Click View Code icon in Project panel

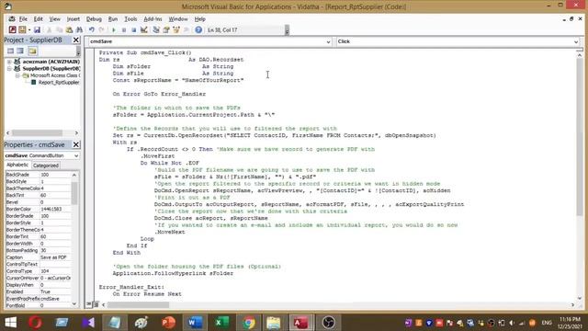tap(10, 51)
